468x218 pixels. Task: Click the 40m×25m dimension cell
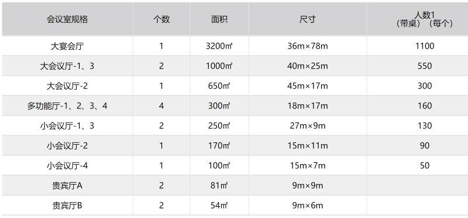308,66
